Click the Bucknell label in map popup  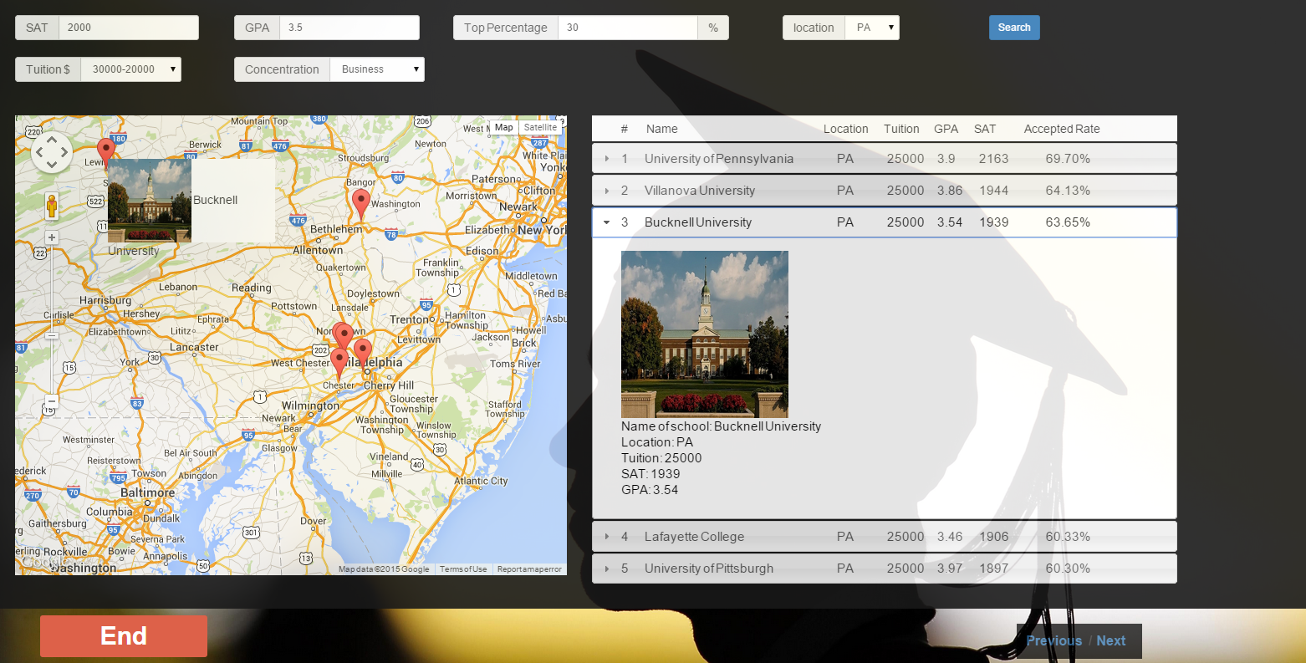[x=216, y=200]
